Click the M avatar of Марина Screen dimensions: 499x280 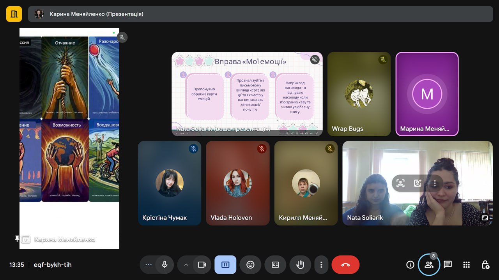coord(427,94)
